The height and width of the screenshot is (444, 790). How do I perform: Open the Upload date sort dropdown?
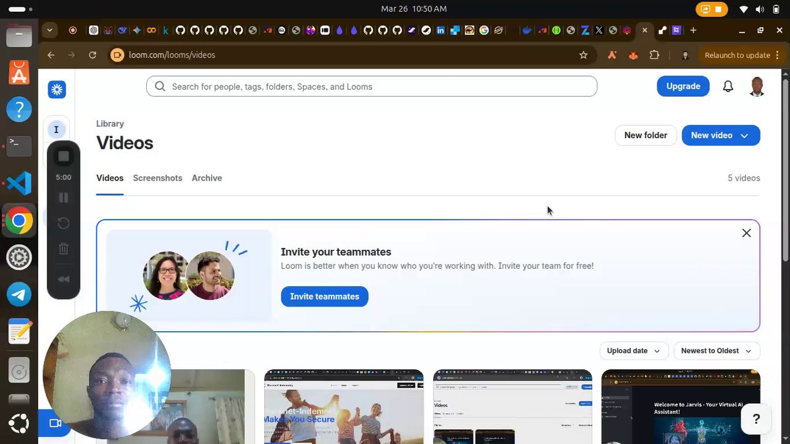tap(634, 351)
